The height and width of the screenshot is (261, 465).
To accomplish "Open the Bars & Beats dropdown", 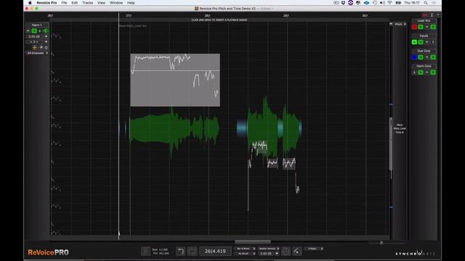I will (246, 249).
